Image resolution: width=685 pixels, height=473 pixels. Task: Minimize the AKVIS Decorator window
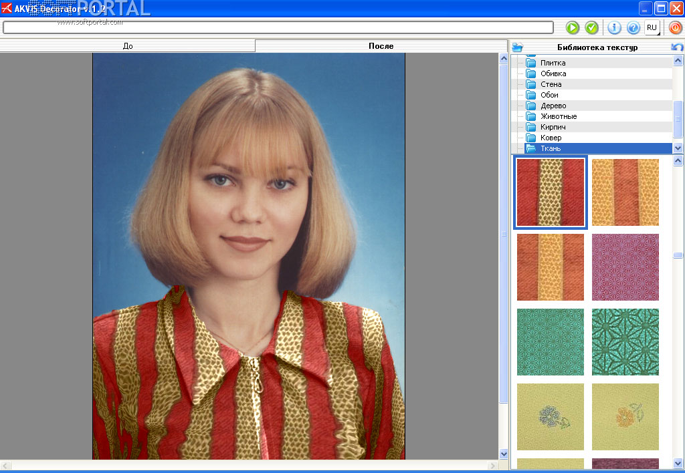click(x=646, y=8)
